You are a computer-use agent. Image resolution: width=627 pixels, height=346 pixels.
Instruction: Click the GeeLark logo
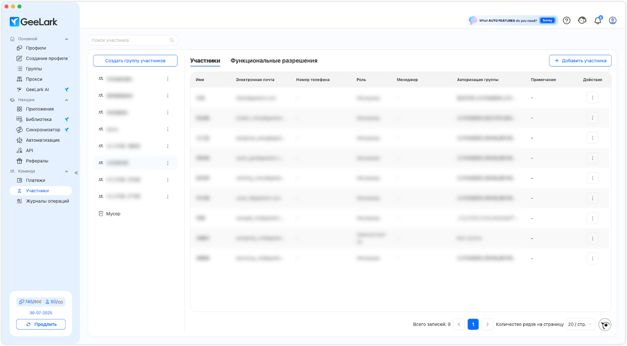tap(34, 22)
